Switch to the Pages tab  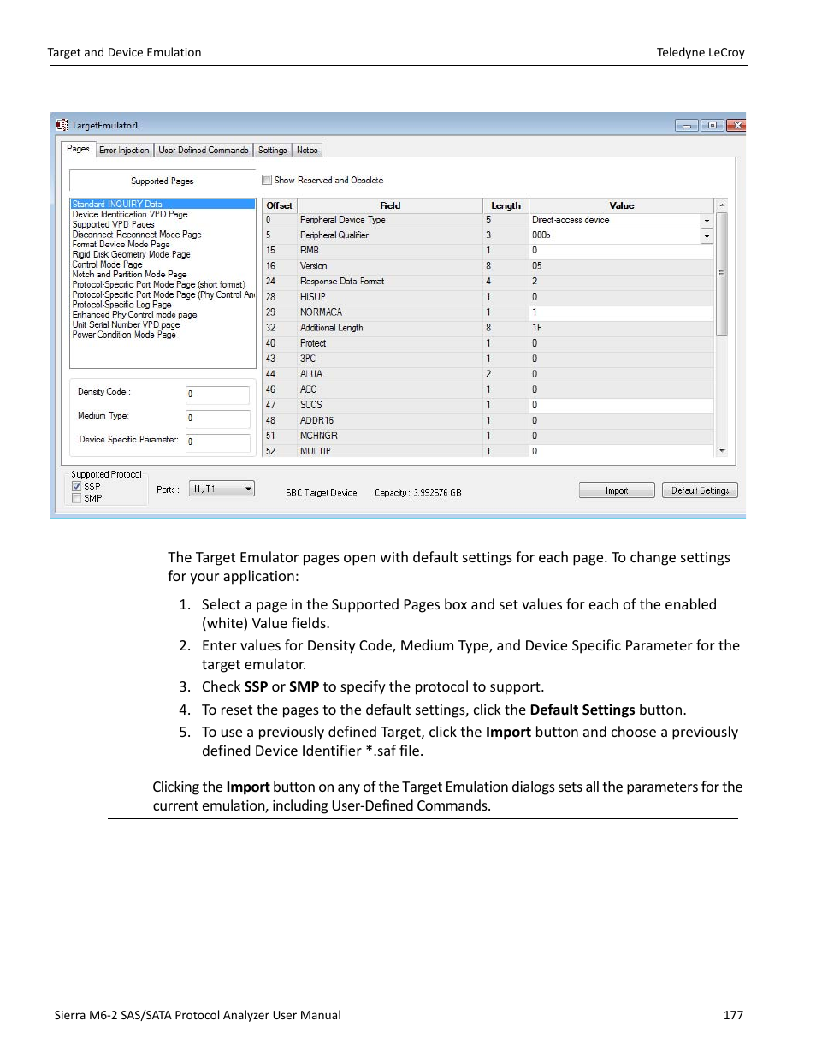(78, 149)
